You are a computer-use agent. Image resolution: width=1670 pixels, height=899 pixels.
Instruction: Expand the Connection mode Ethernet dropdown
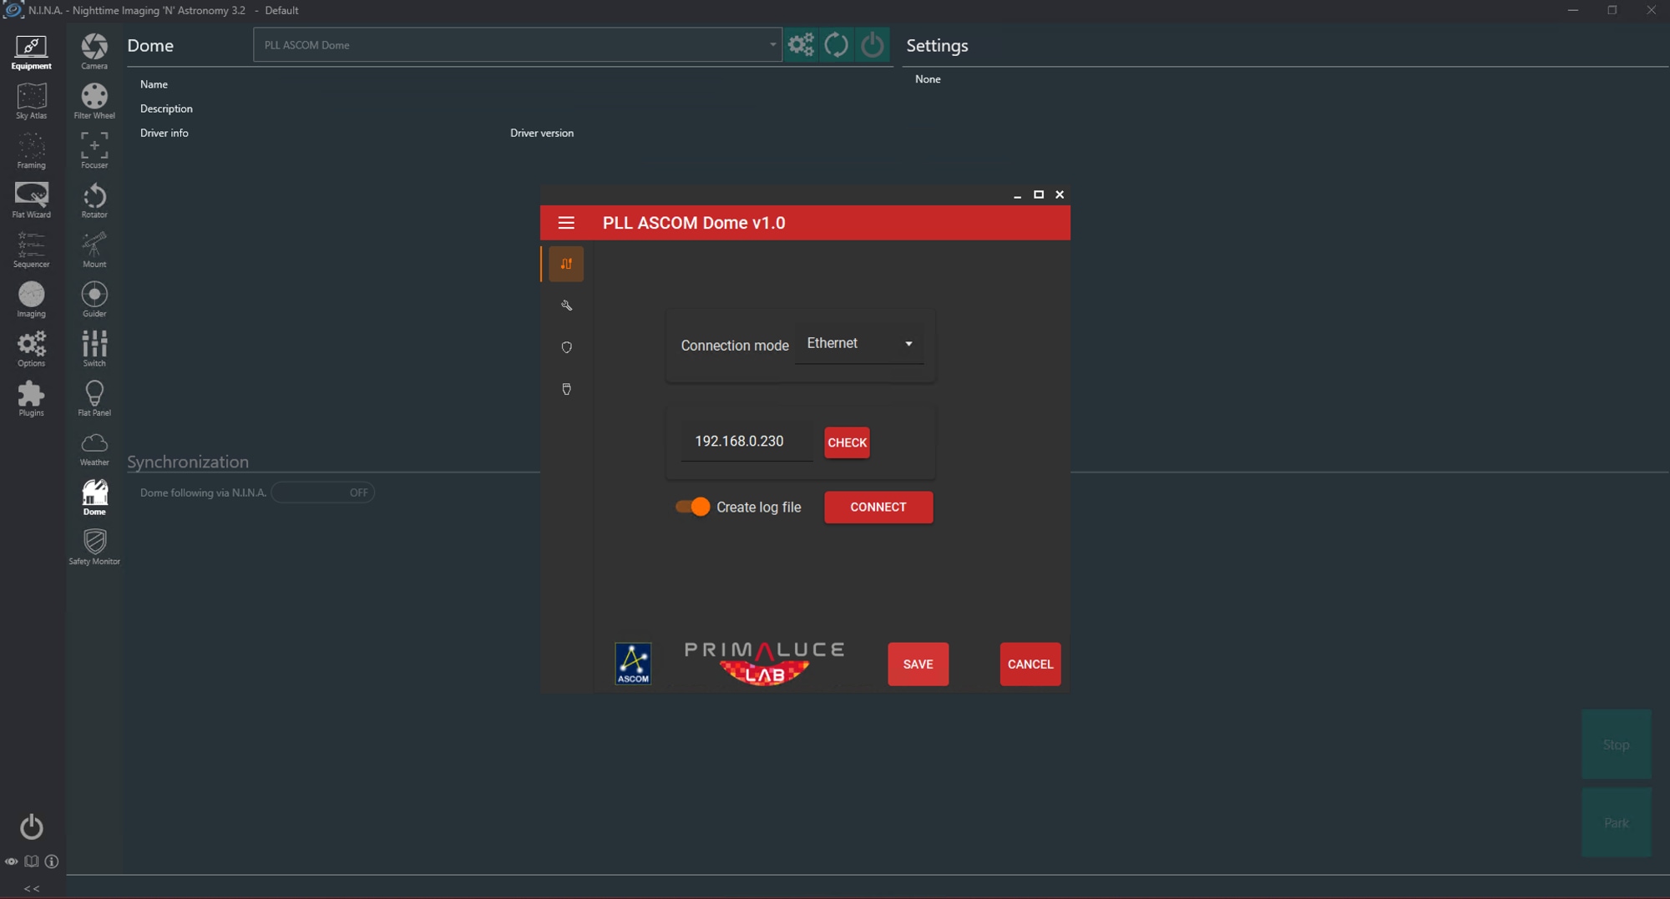(859, 343)
